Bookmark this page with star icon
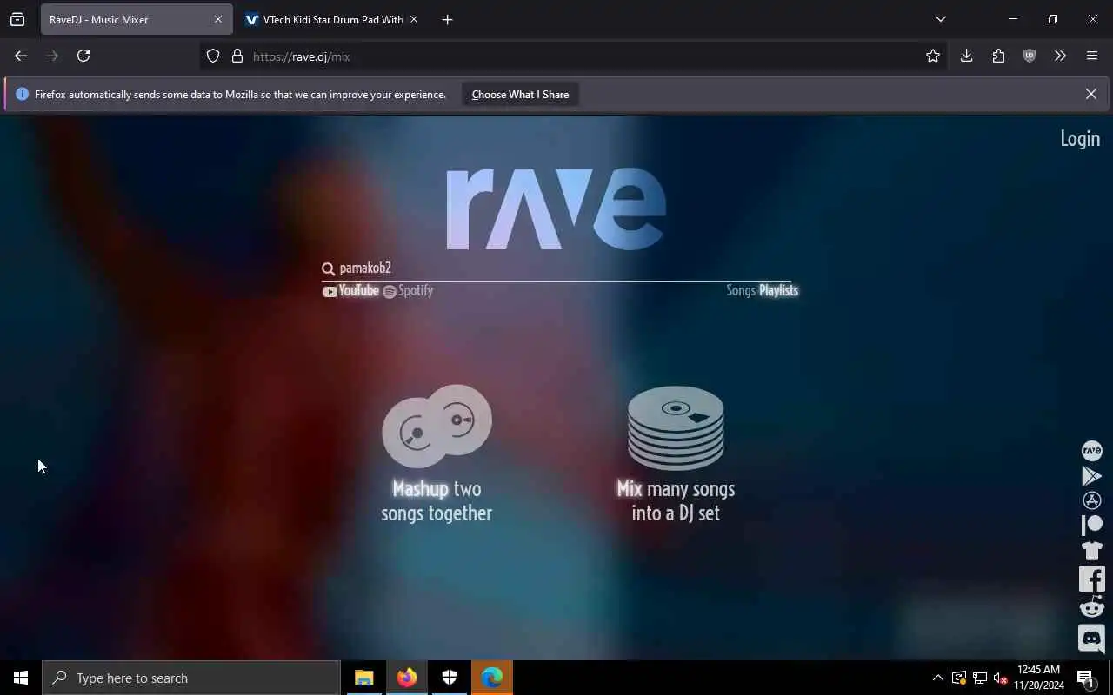1113x695 pixels. [x=933, y=56]
